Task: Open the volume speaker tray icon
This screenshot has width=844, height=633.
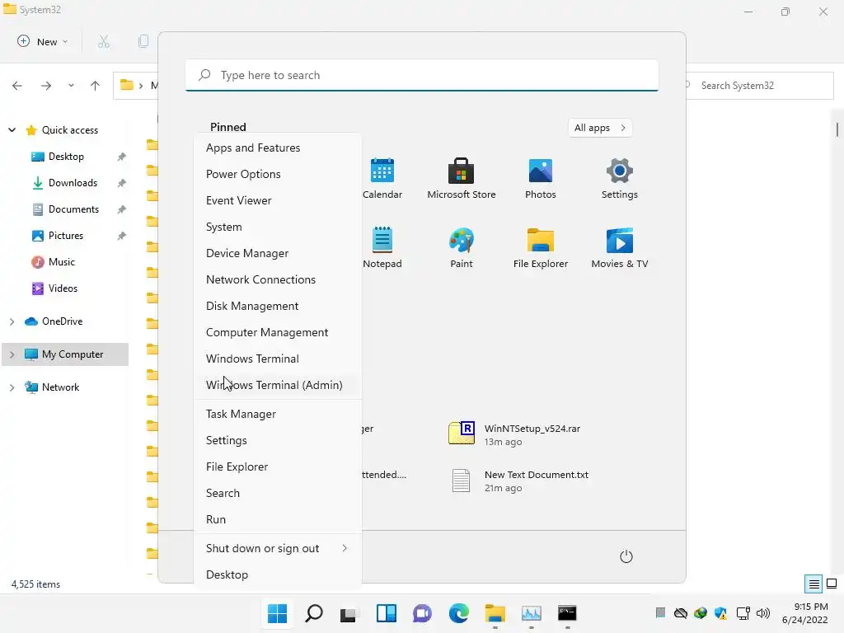Action: coord(763,613)
